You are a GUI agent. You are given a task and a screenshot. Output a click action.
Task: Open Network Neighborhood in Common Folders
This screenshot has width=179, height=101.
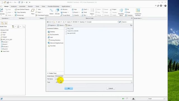(55, 43)
